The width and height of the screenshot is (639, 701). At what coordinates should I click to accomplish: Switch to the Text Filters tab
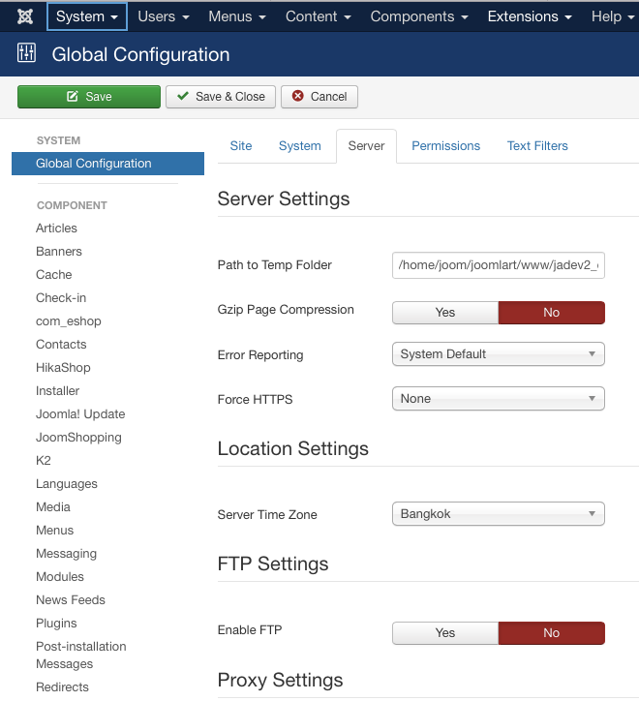(x=537, y=146)
